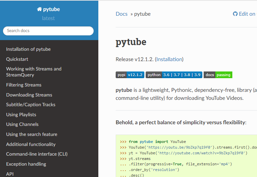Open Using the search feature
This screenshot has height=177, width=257.
[x=32, y=134]
